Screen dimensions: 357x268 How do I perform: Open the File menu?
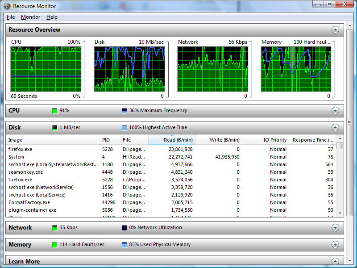[11, 17]
